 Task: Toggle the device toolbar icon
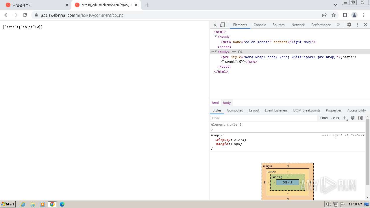(222, 25)
